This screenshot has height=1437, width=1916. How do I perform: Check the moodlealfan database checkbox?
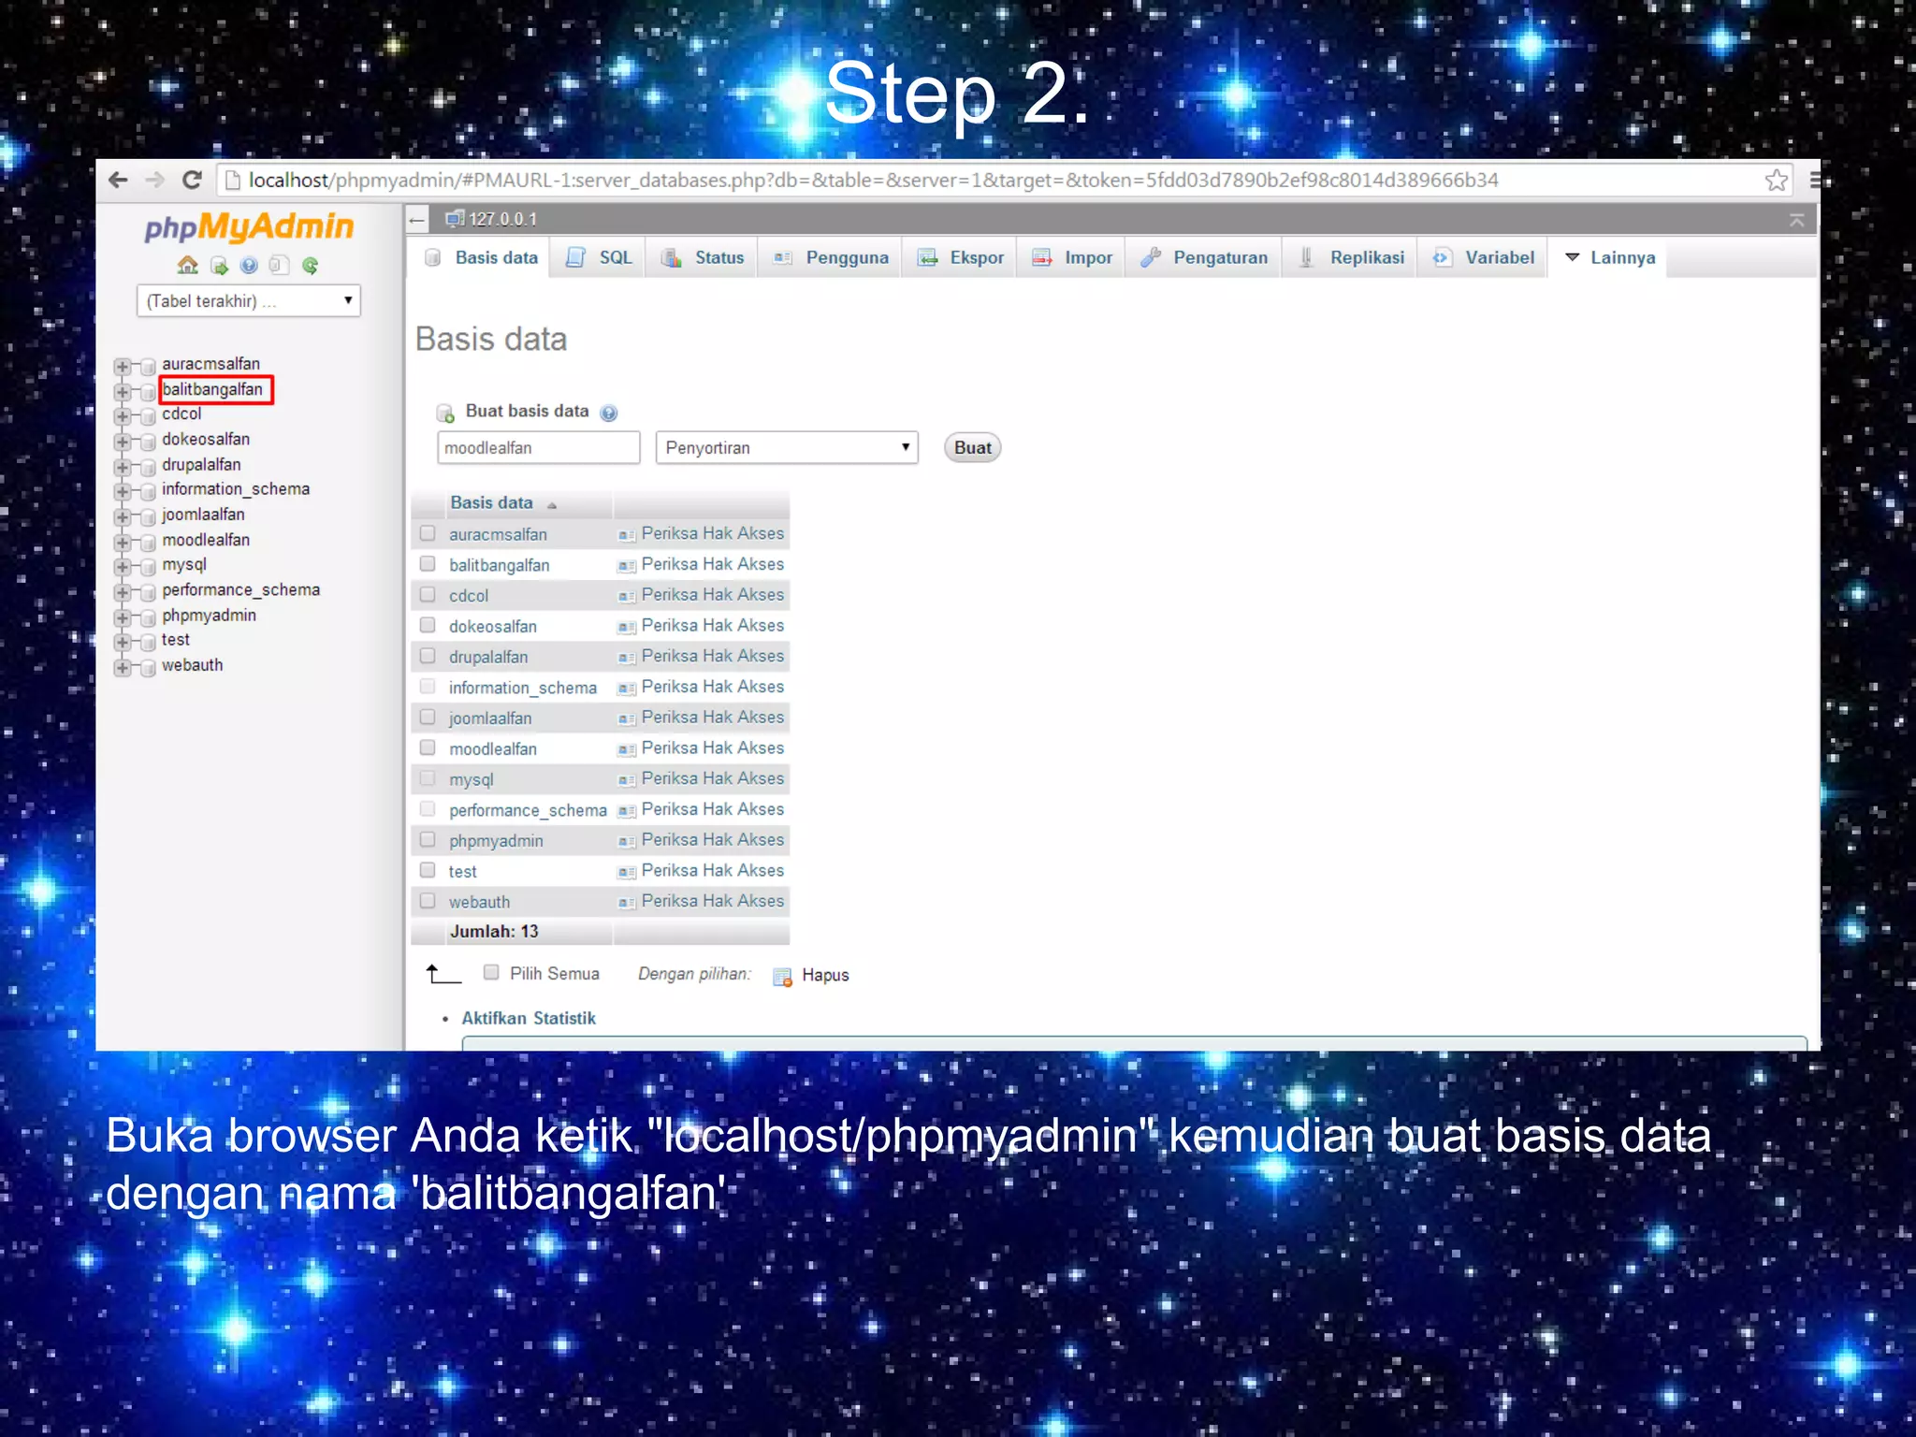(x=428, y=747)
